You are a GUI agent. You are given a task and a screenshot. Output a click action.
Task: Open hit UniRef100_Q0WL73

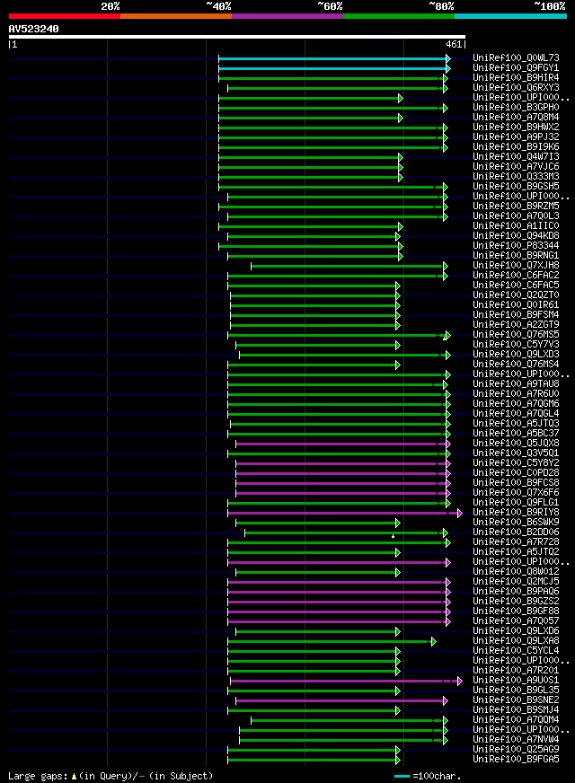coord(516,58)
